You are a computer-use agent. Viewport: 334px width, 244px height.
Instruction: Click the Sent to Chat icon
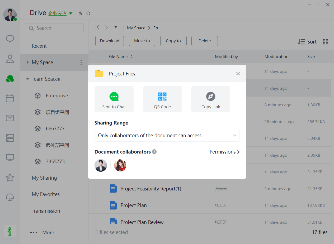click(x=114, y=97)
